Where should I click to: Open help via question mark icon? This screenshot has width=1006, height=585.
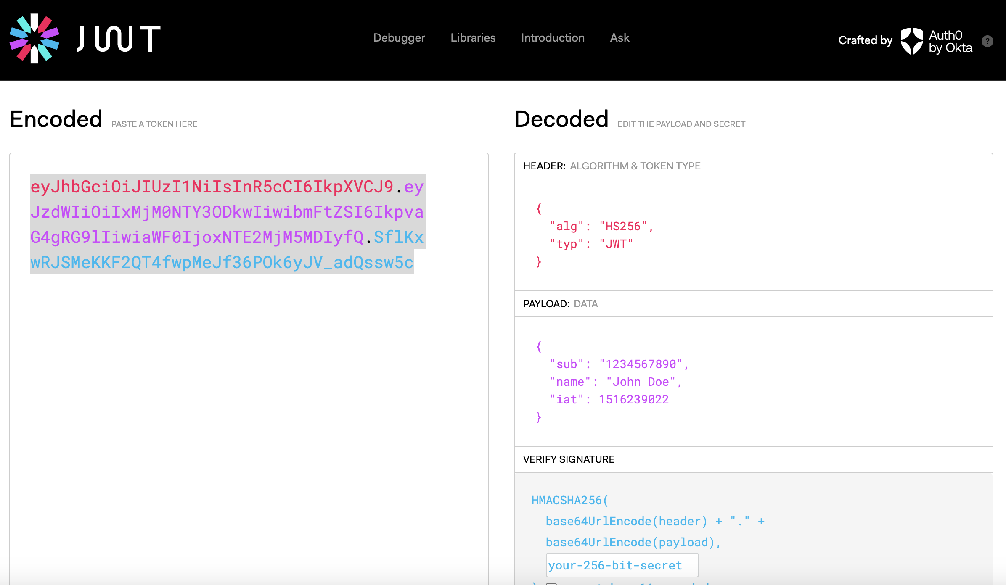(987, 41)
